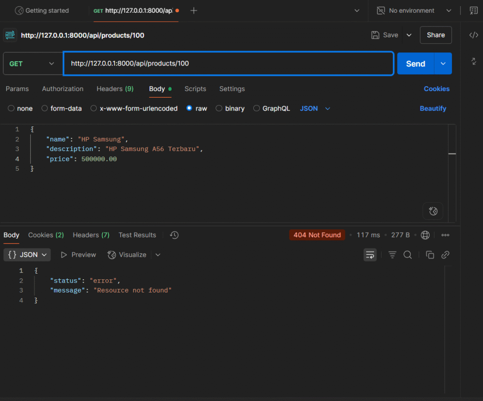
Task: Click the response history clock icon
Action: coord(174,235)
